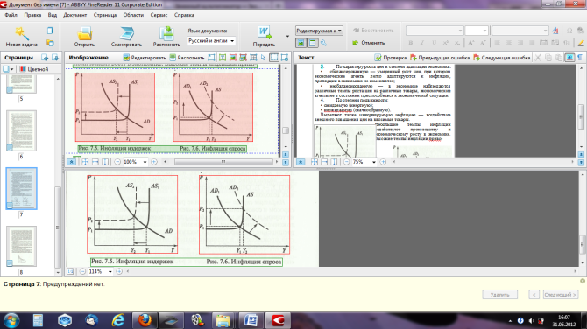Zoom in the Изображение panel with plus

pos(154,162)
